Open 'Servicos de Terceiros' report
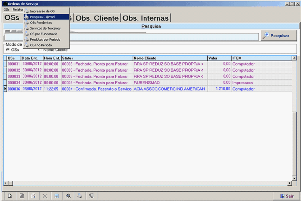Viewport: 301px width, 201px height. [x=45, y=28]
